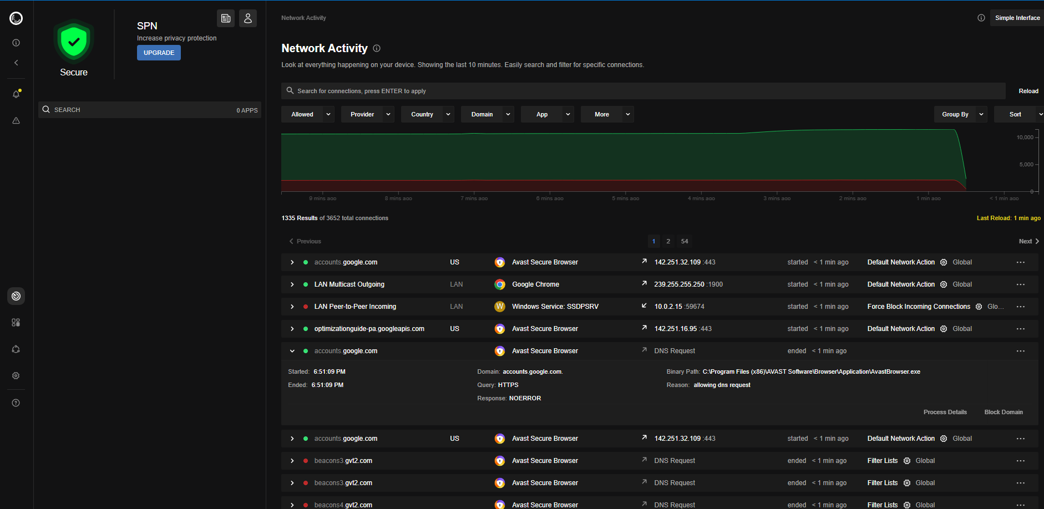This screenshot has height=509, width=1044.
Task: Open the news feed icon next to SPN
Action: (x=226, y=18)
